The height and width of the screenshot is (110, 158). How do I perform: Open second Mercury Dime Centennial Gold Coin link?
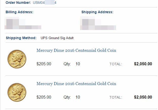tap(76, 84)
